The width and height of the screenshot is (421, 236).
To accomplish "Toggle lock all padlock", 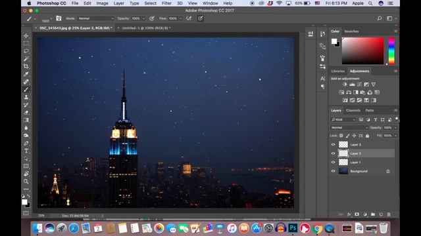I will tap(367, 136).
